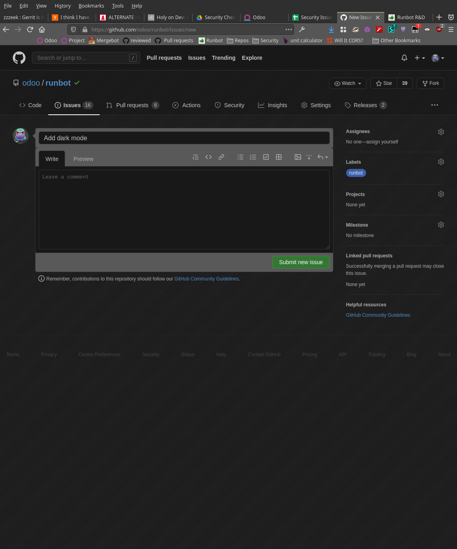This screenshot has width=457, height=549.
Task: Open a new browser tab
Action: click(439, 17)
